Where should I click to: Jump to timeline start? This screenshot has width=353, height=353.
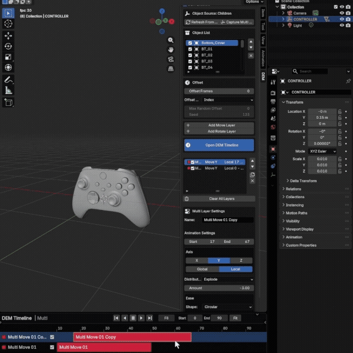point(116,318)
